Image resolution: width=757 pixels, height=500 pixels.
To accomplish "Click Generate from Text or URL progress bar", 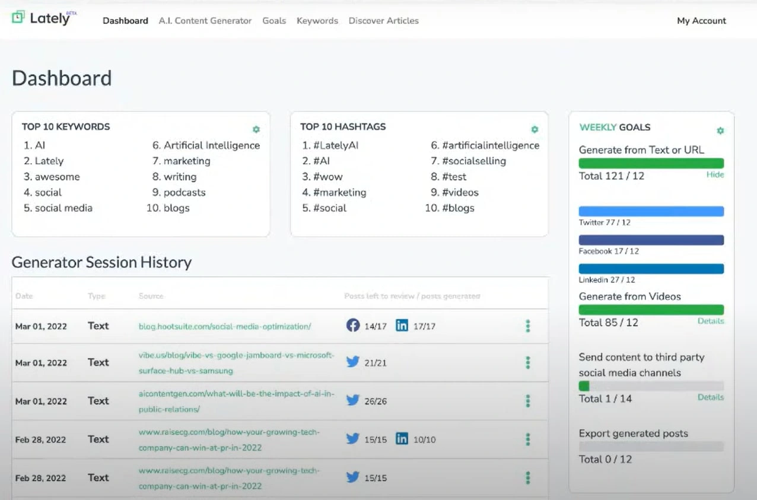I will (651, 163).
